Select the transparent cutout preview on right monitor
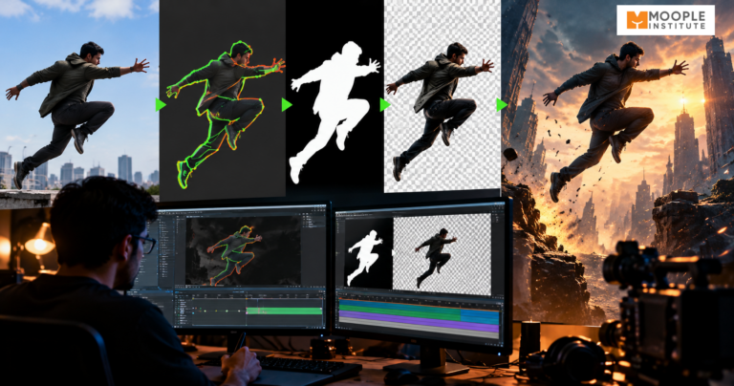734x386 pixels. point(442,255)
